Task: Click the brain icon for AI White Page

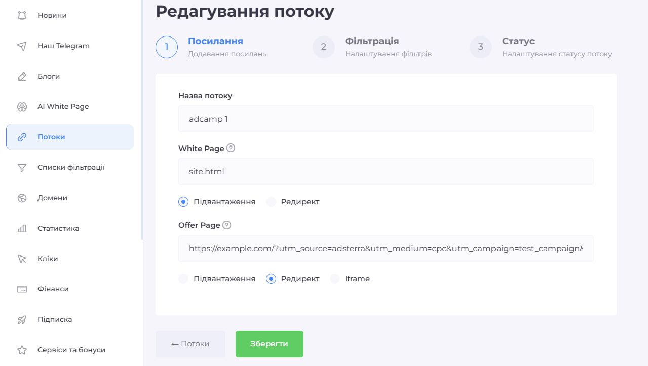Action: click(x=22, y=106)
